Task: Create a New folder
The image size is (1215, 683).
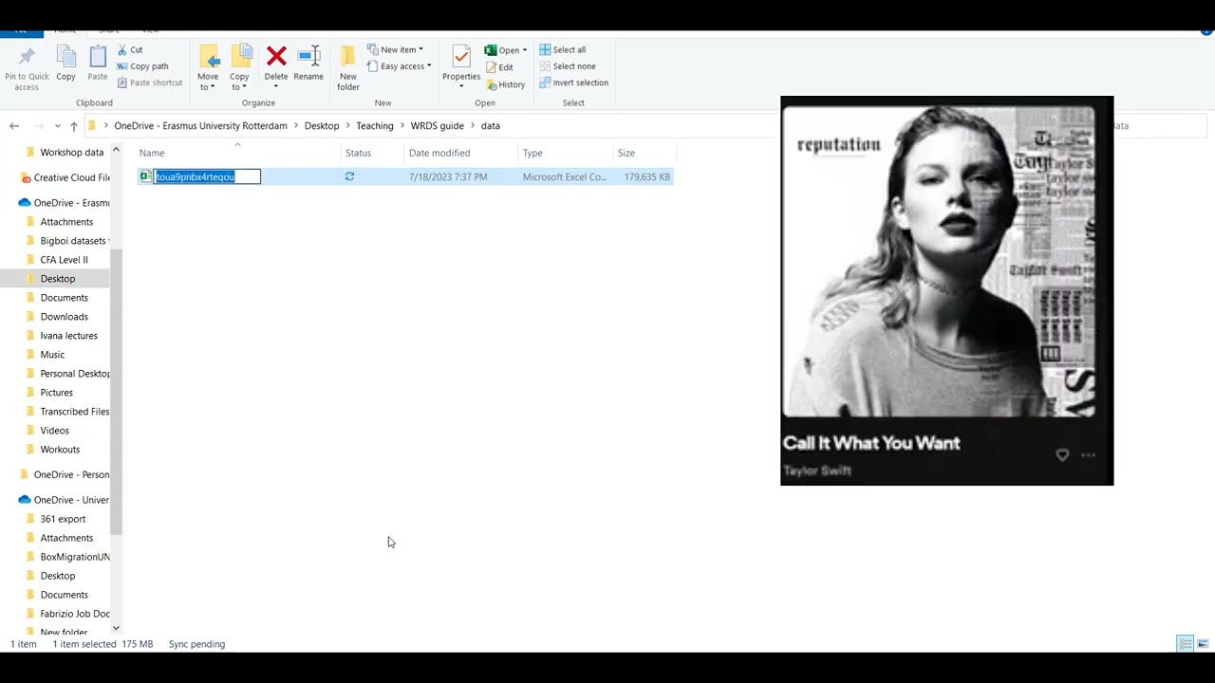Action: (x=348, y=68)
